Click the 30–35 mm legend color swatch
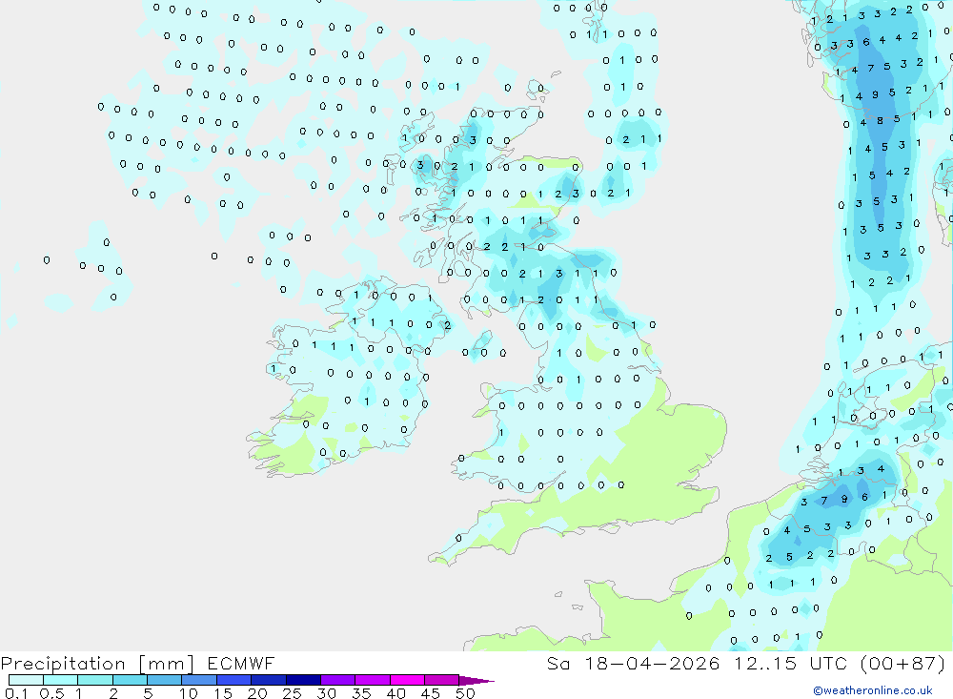The width and height of the screenshot is (953, 699). (337, 680)
